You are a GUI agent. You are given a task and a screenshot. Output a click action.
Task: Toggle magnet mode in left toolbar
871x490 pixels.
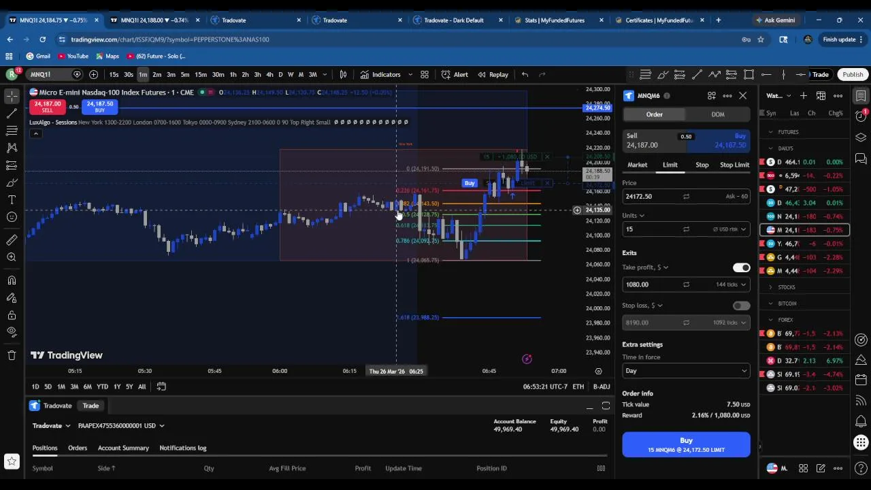coord(12,280)
